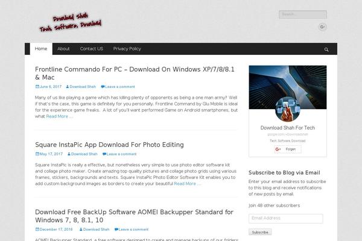Focus the header Search box
362x241 pixels.
pyautogui.click(x=303, y=14)
